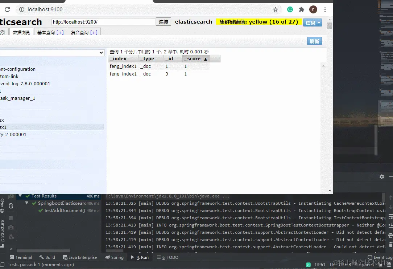The width and height of the screenshot is (393, 269).
Task: Sort results by the _index column header
Action: click(x=124, y=59)
